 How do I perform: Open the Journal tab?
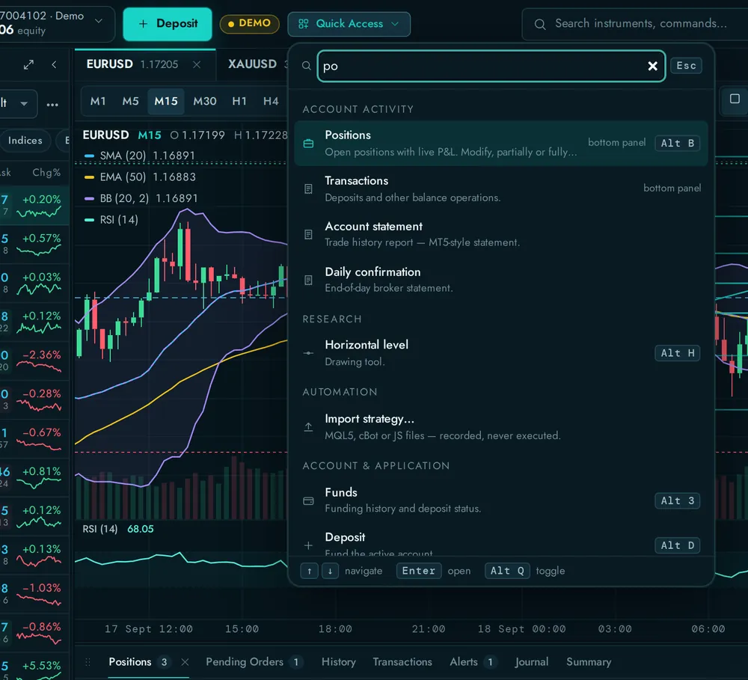(531, 662)
